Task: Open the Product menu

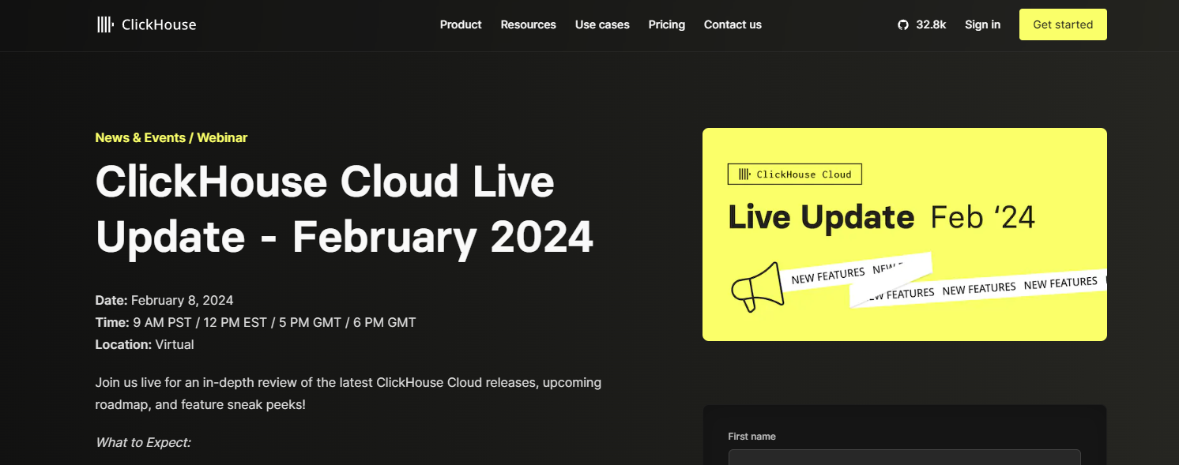Action: 461,24
